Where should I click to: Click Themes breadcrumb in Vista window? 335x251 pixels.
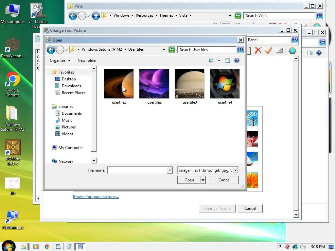[x=166, y=15]
